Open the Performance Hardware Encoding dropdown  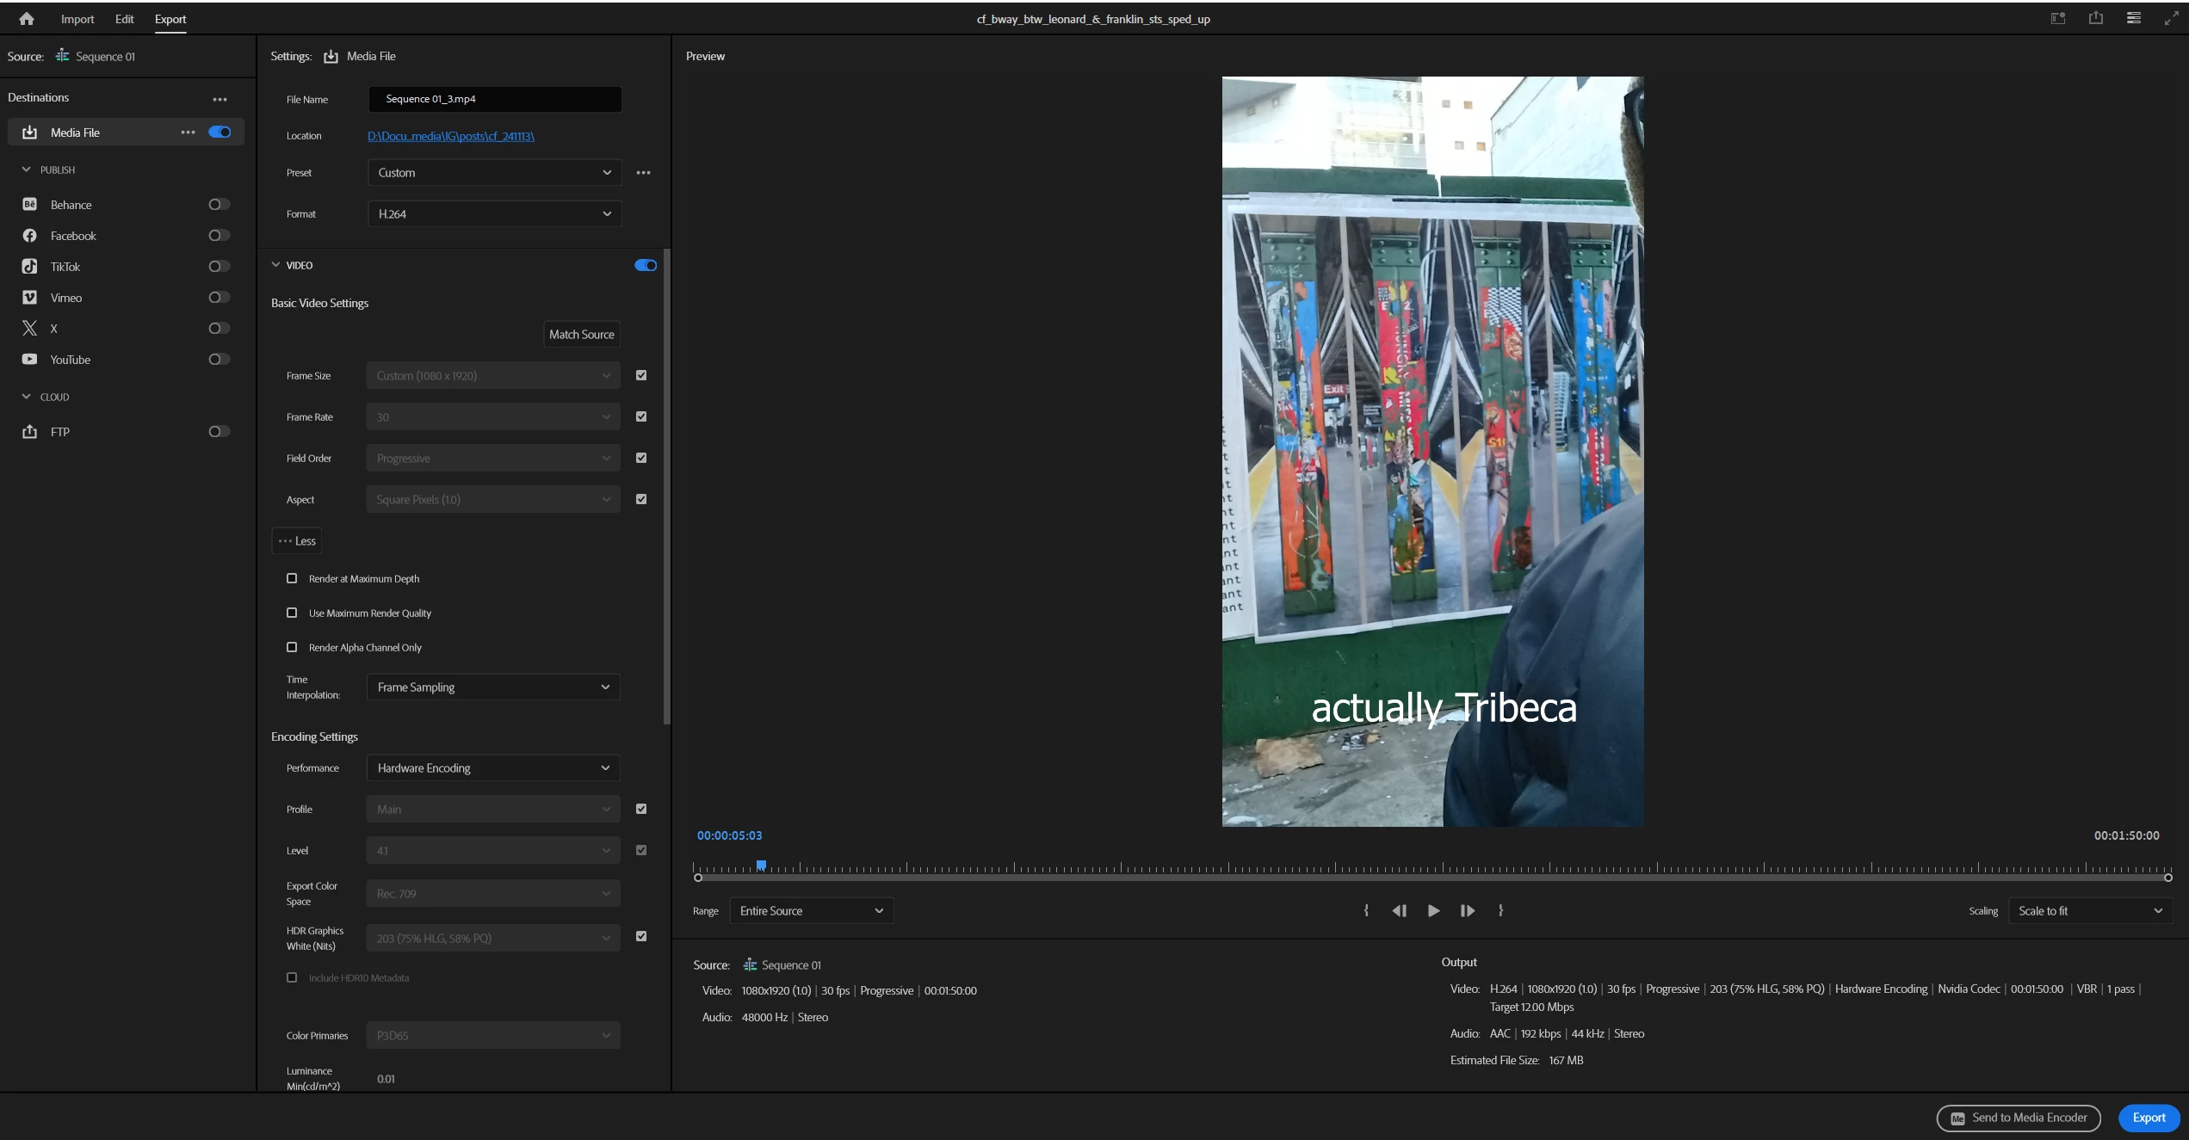coord(493,767)
